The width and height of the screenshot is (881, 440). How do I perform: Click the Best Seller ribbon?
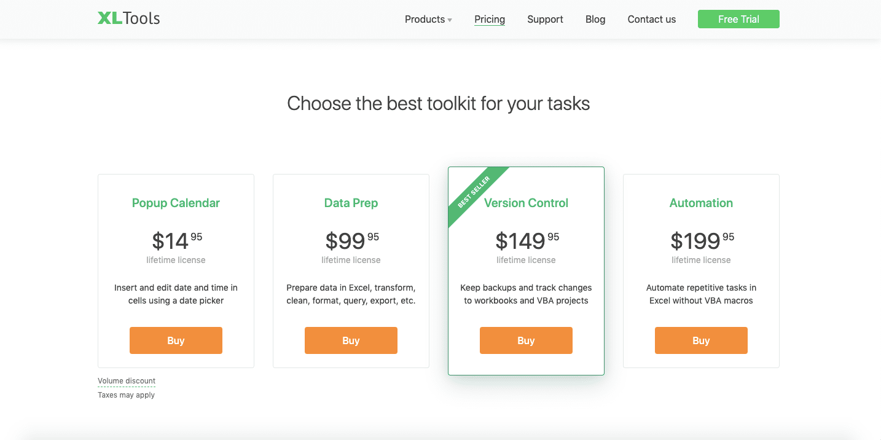(x=474, y=192)
